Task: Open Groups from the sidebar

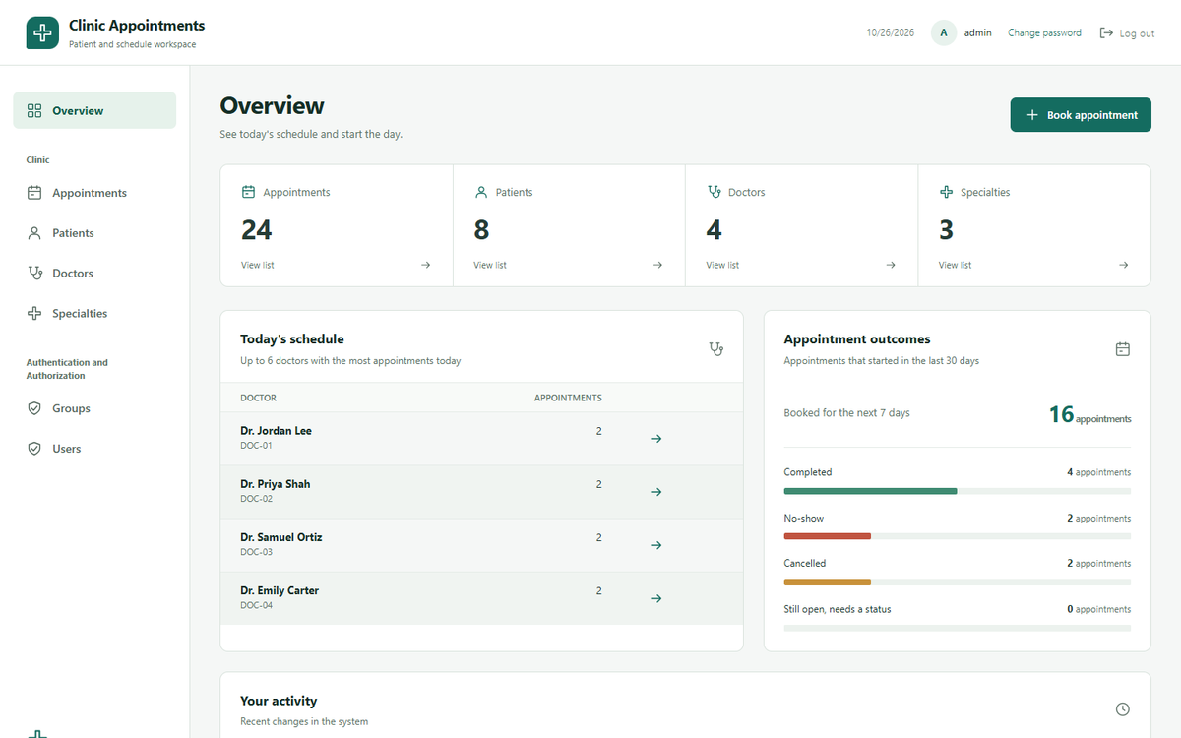Action: pos(94,408)
